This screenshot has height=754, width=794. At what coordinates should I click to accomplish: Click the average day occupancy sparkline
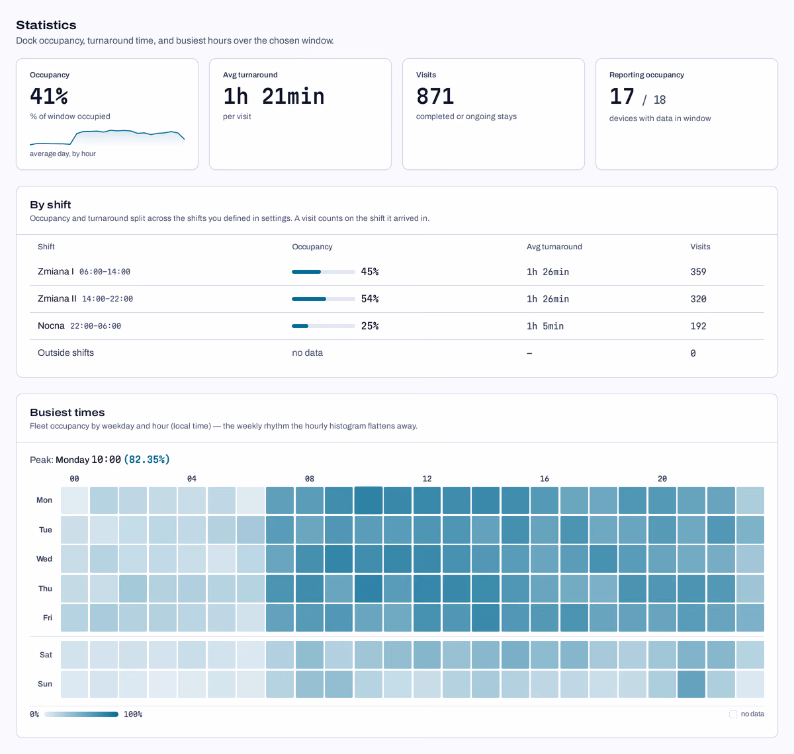pos(107,138)
